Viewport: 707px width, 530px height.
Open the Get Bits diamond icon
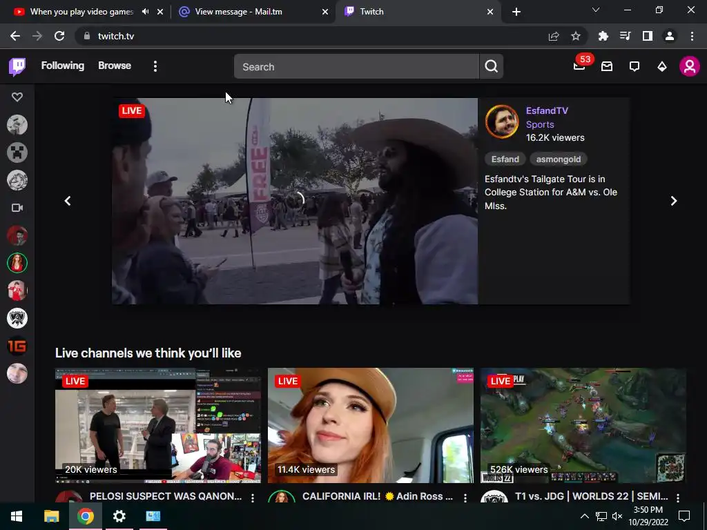[x=662, y=67]
